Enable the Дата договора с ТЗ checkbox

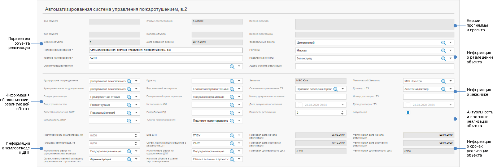tap(408, 105)
